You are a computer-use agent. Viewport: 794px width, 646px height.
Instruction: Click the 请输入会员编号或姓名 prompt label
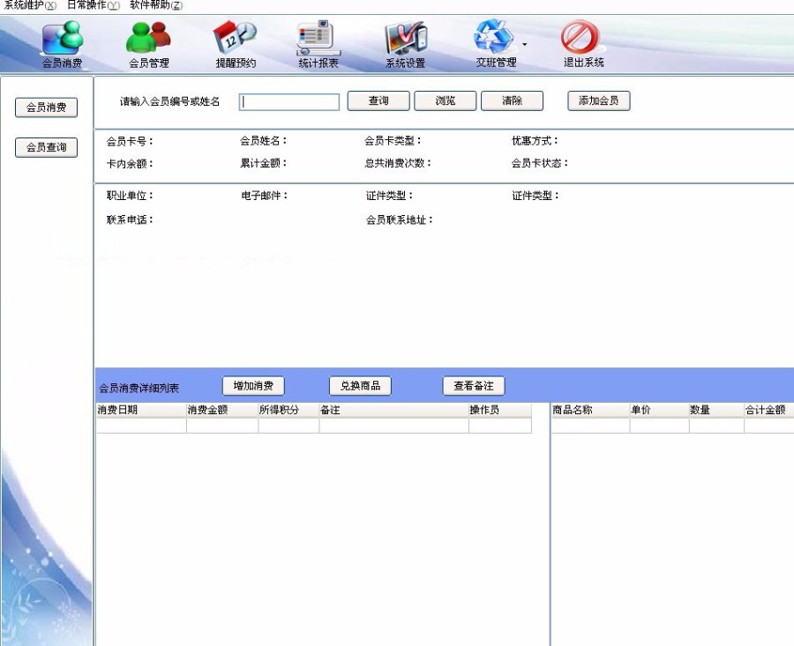coord(170,101)
